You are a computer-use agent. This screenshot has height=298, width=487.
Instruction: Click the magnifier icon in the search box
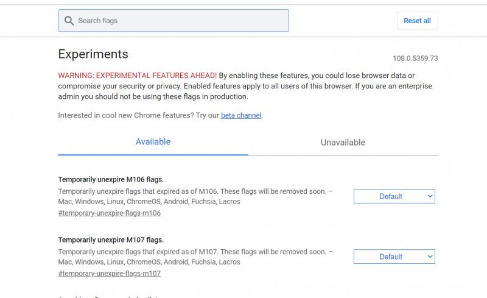coord(69,21)
